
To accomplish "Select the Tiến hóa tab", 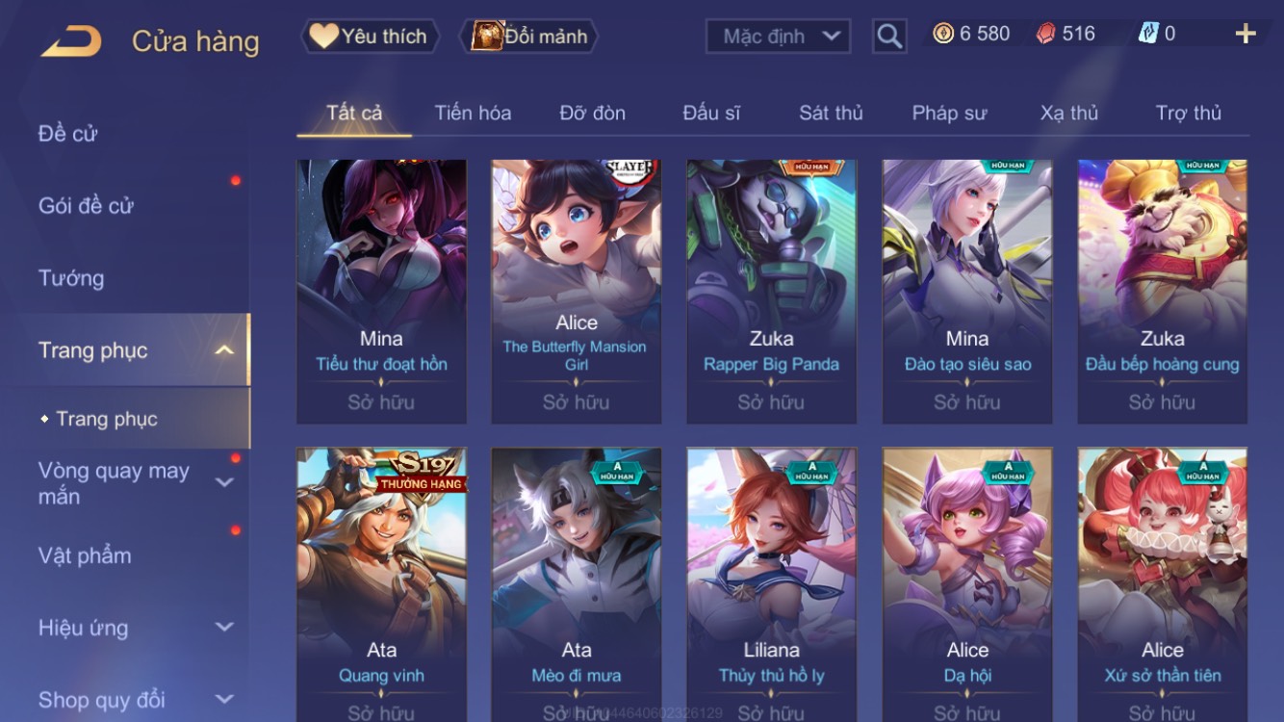I will coord(473,113).
